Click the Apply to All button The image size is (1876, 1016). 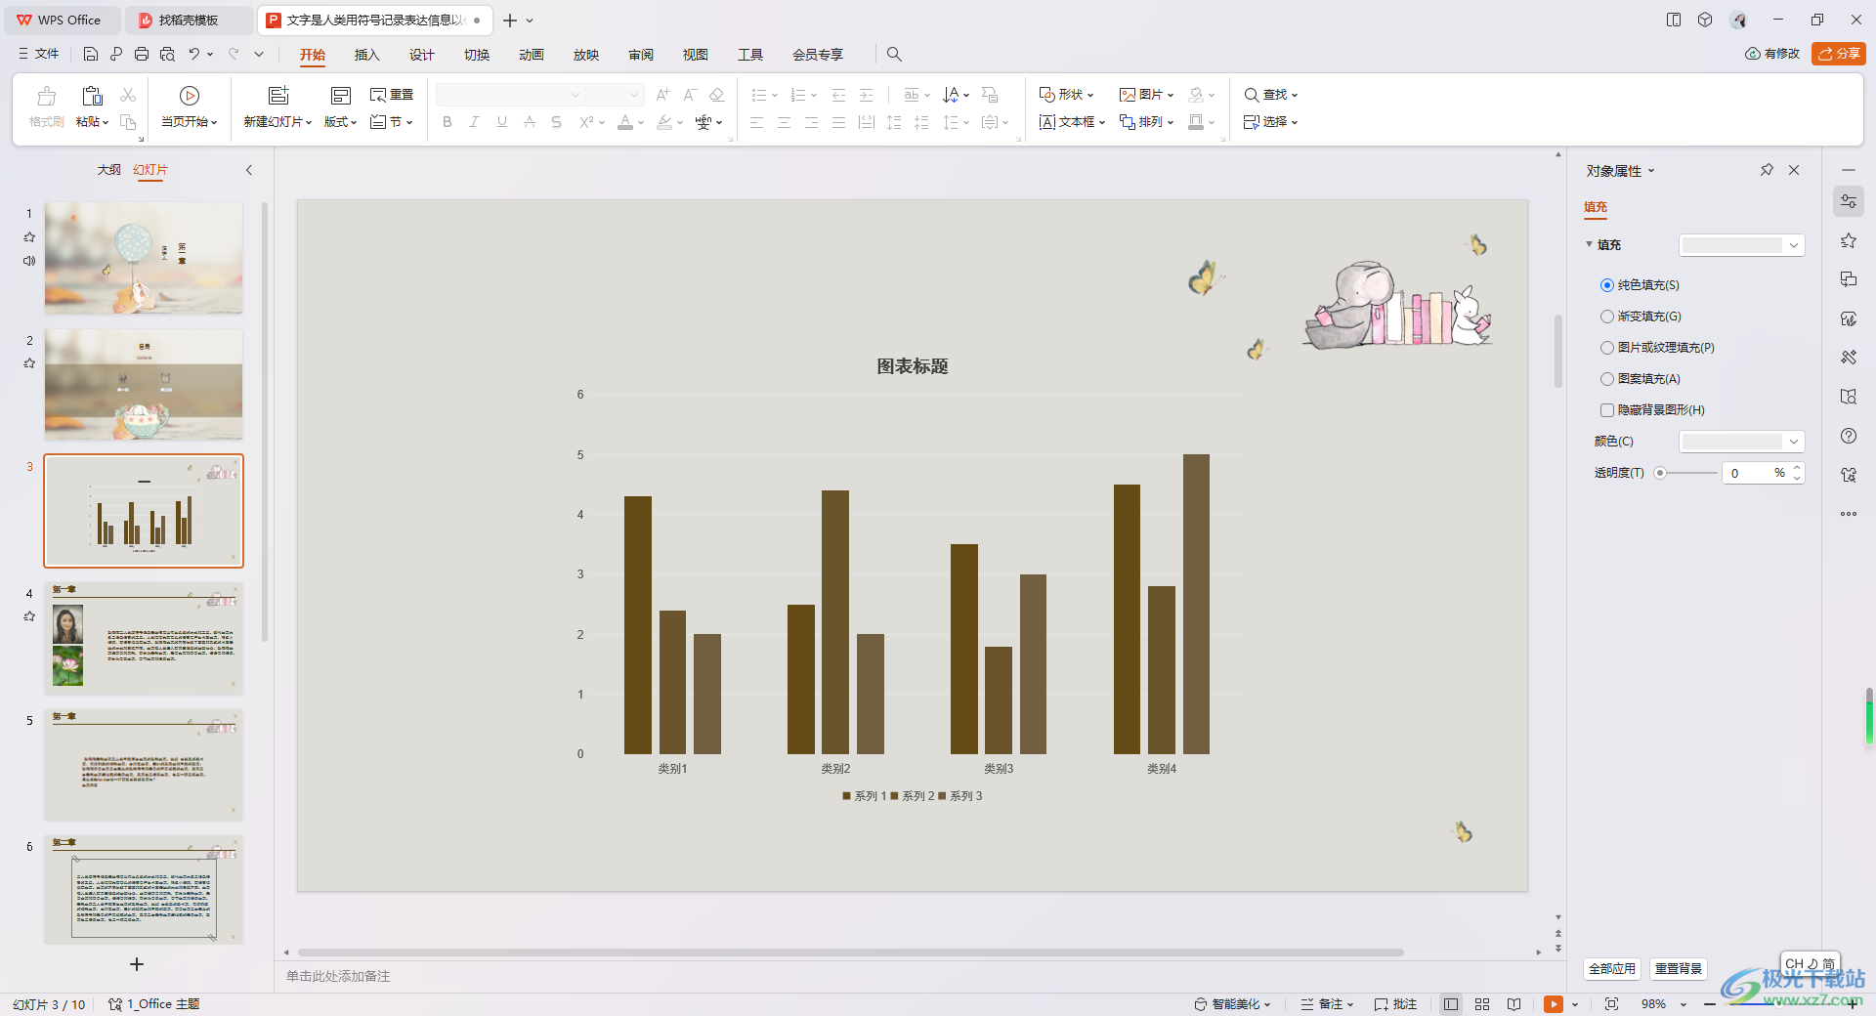[1611, 969]
